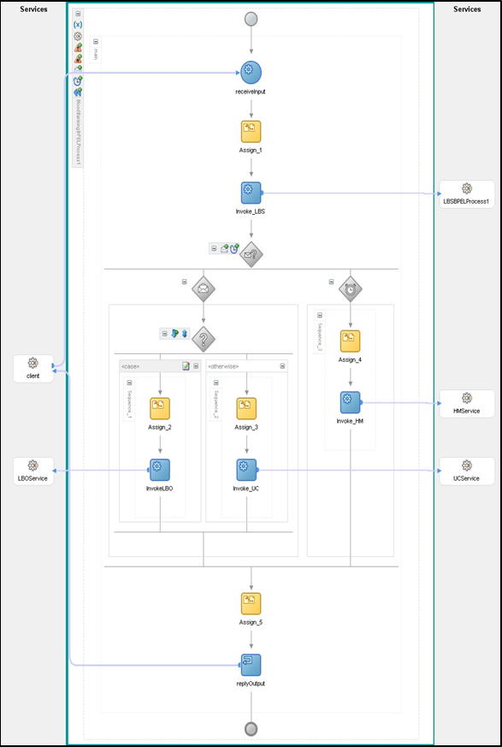This screenshot has height=747, width=502.
Task: Click the first add fault handler icon
Action: pyautogui.click(x=78, y=47)
